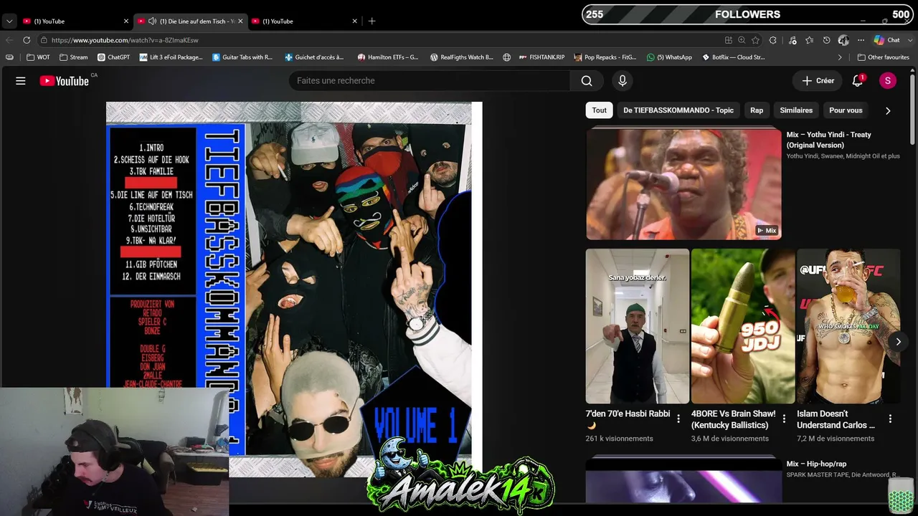Show next Shorts with shelf arrow

click(x=898, y=342)
